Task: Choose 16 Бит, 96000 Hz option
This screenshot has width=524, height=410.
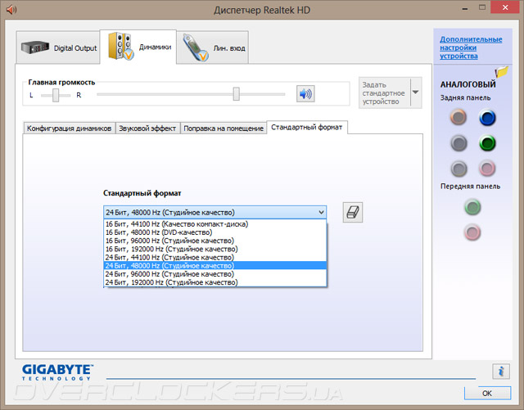Action: pos(215,241)
